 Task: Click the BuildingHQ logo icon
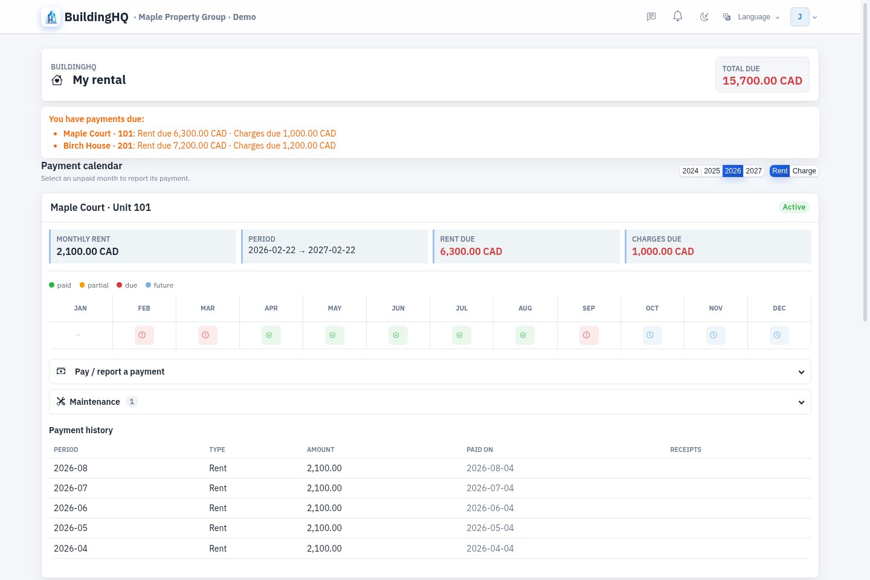51,17
